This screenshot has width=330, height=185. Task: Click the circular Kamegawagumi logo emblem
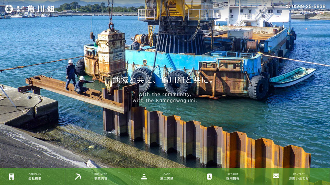click(x=9, y=9)
